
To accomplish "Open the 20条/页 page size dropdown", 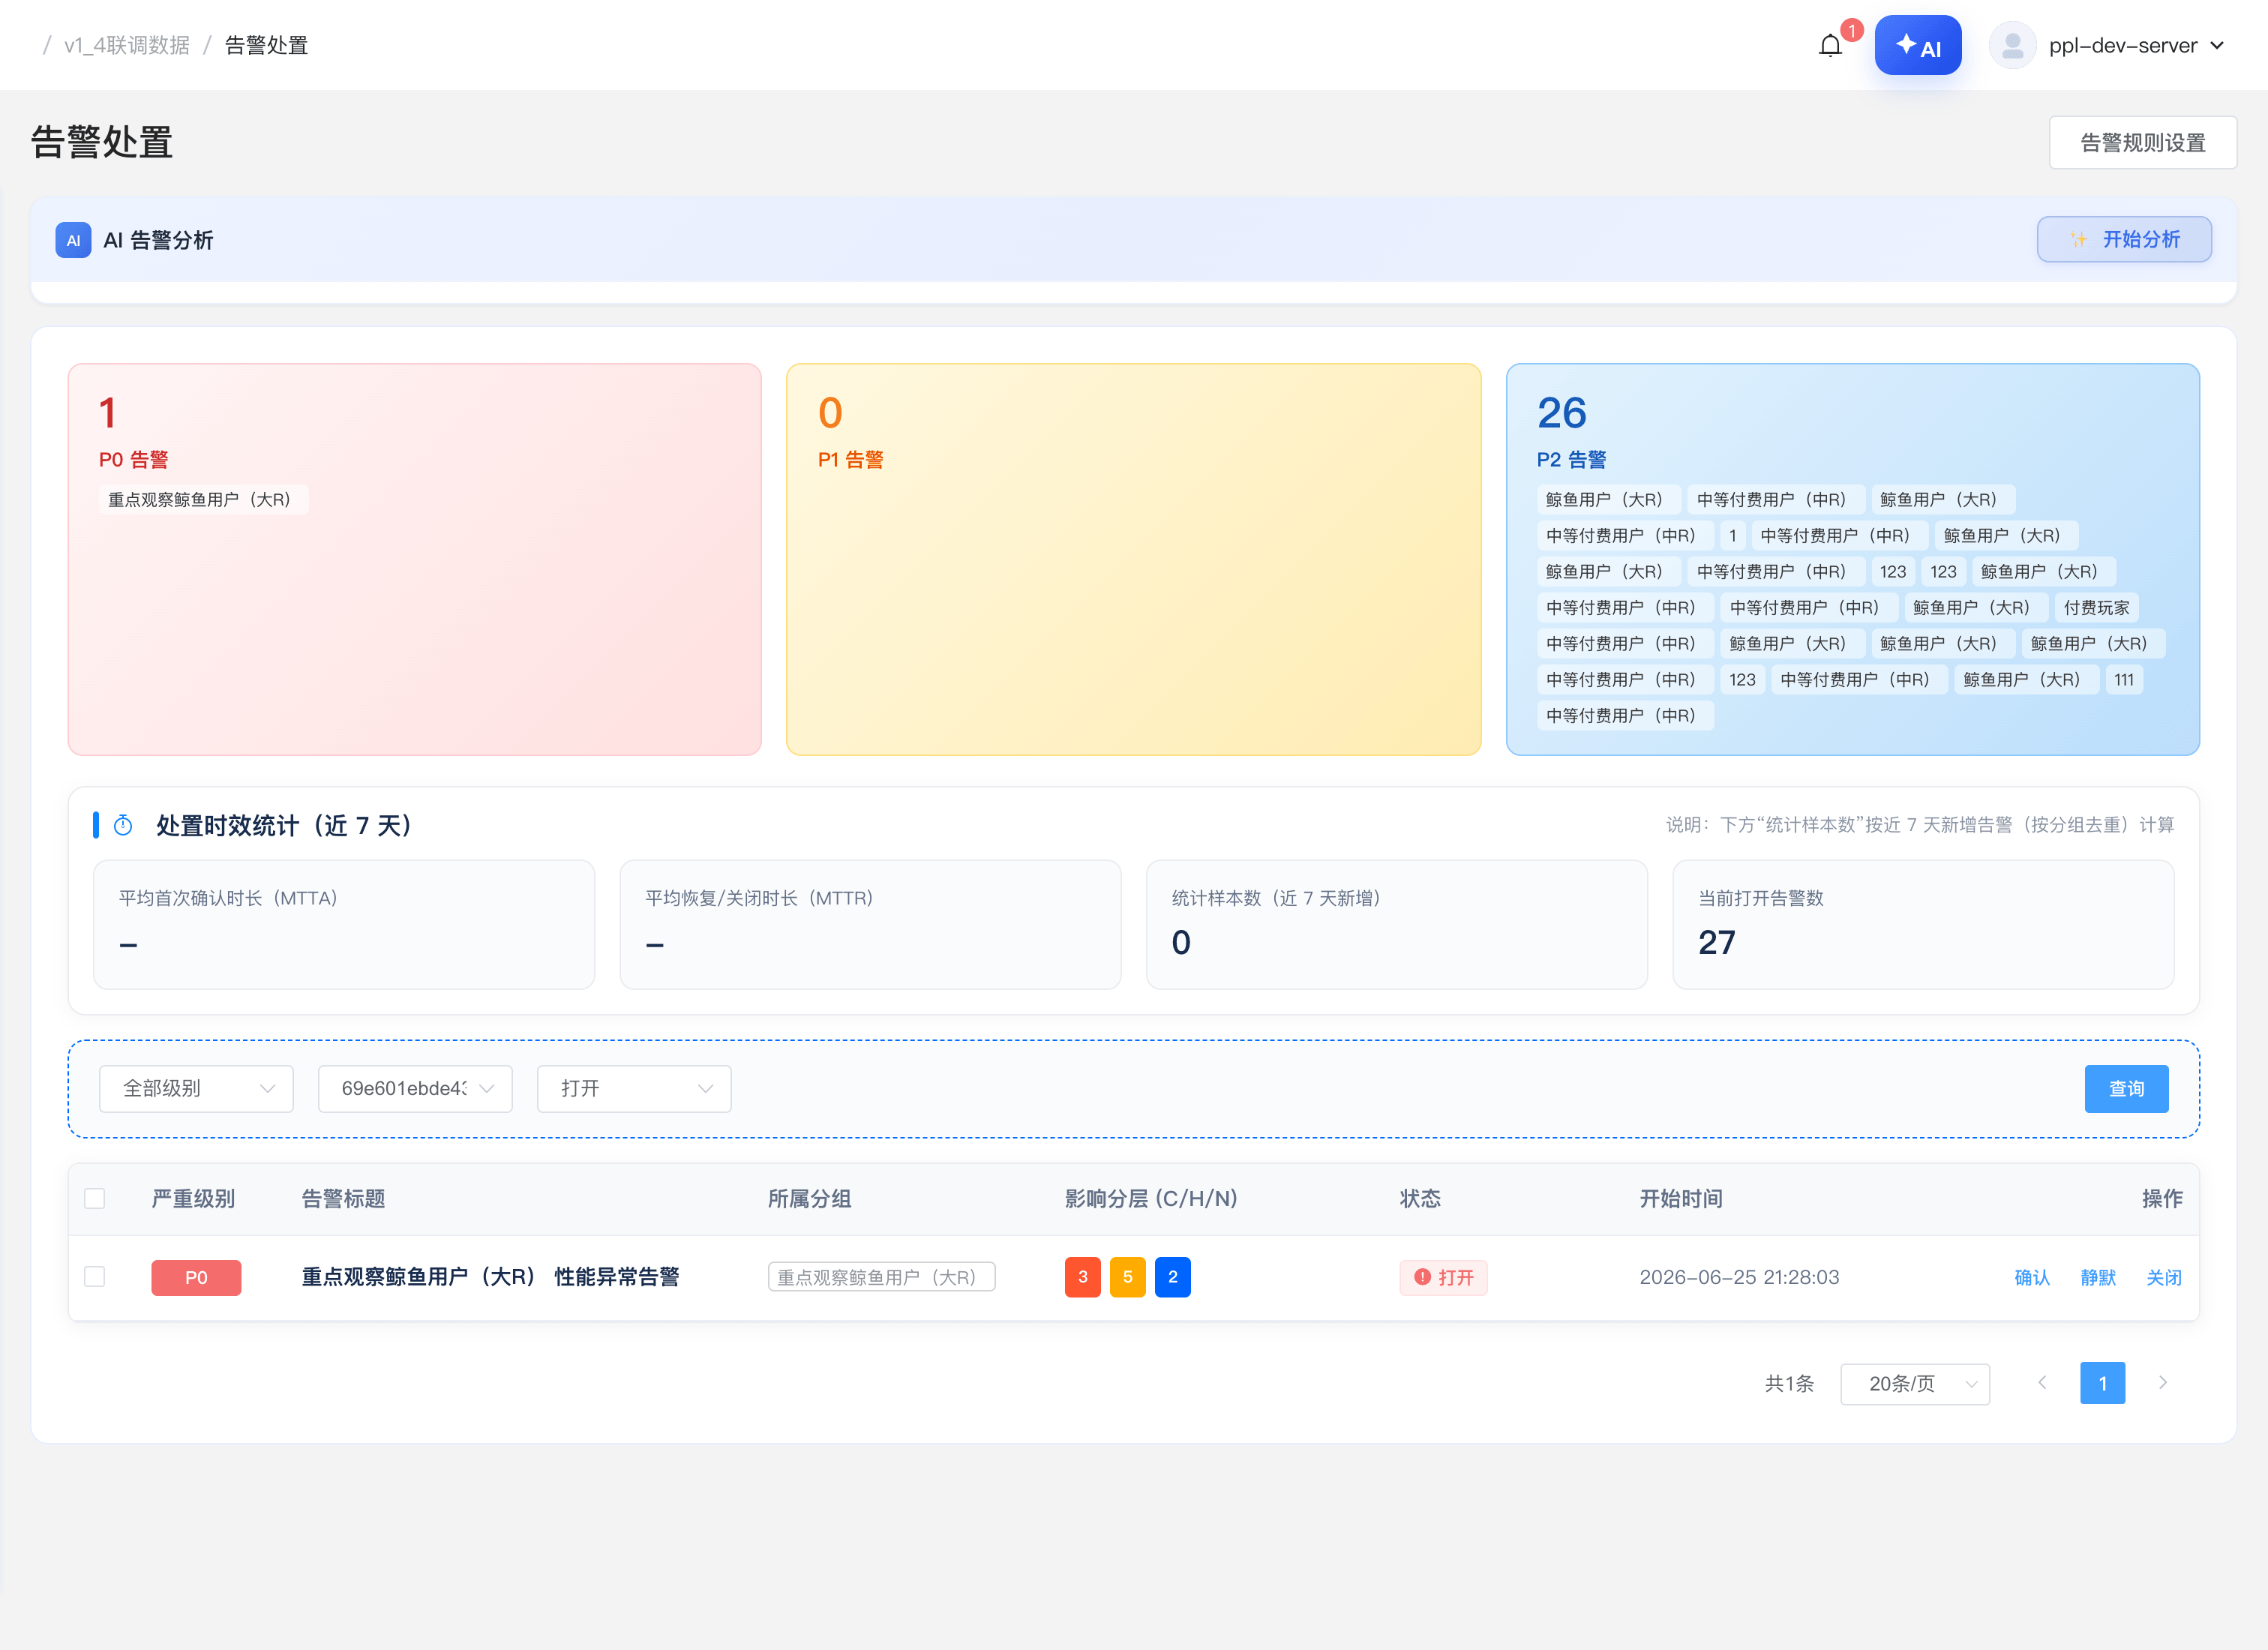I will pyautogui.click(x=1914, y=1383).
